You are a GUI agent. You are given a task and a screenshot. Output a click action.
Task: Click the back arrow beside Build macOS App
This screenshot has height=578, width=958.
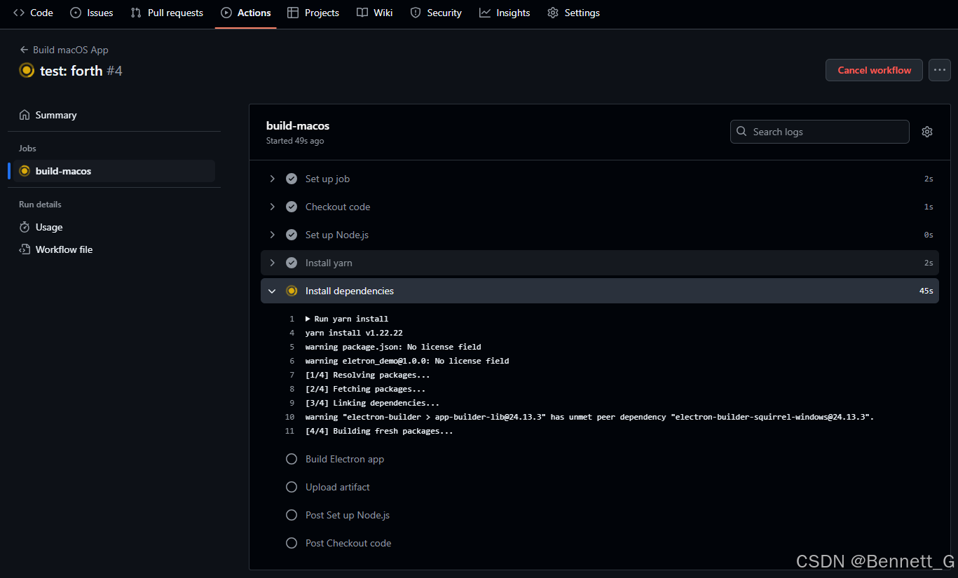pos(25,50)
